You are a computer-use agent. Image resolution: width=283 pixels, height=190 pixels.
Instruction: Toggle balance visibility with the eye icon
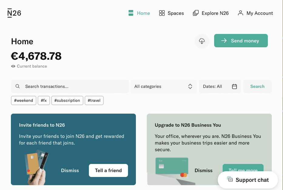point(13,66)
